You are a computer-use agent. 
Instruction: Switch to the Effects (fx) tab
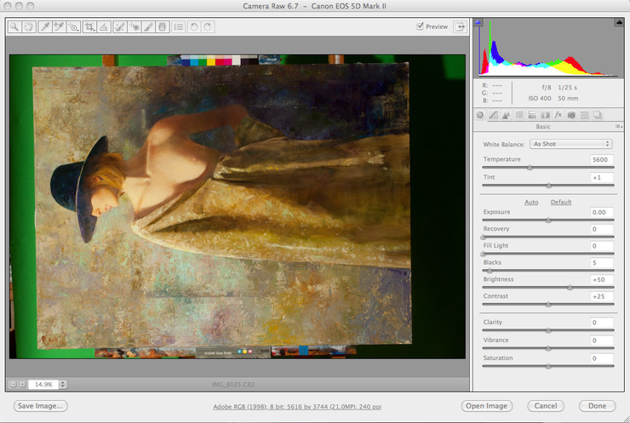click(x=558, y=115)
